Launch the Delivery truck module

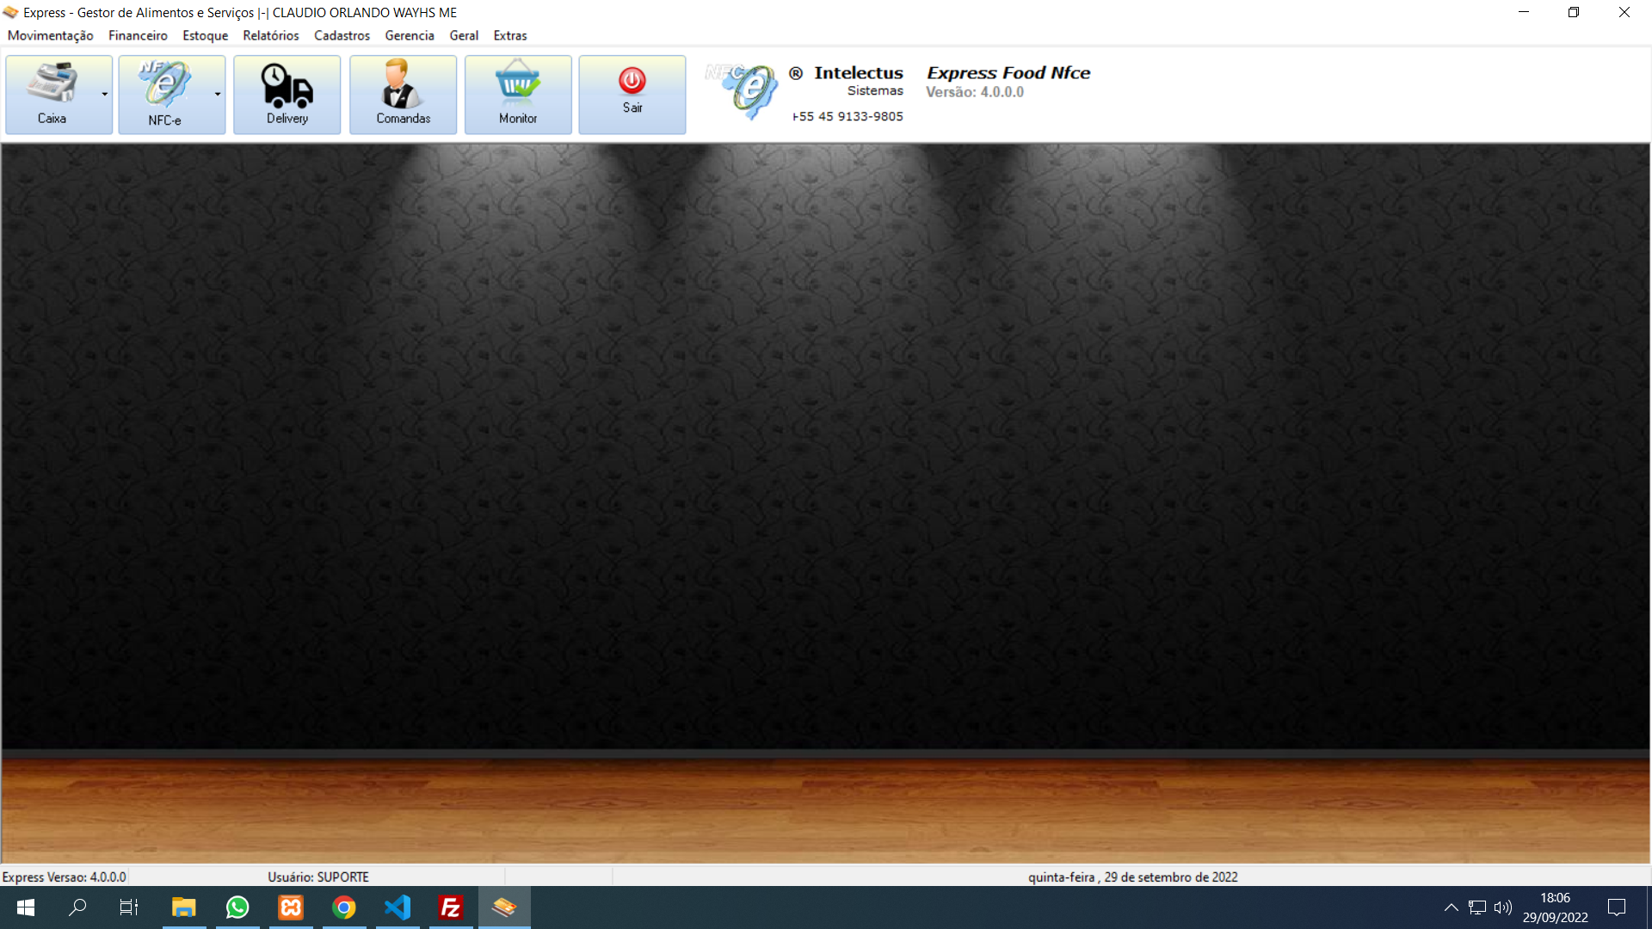pos(287,95)
